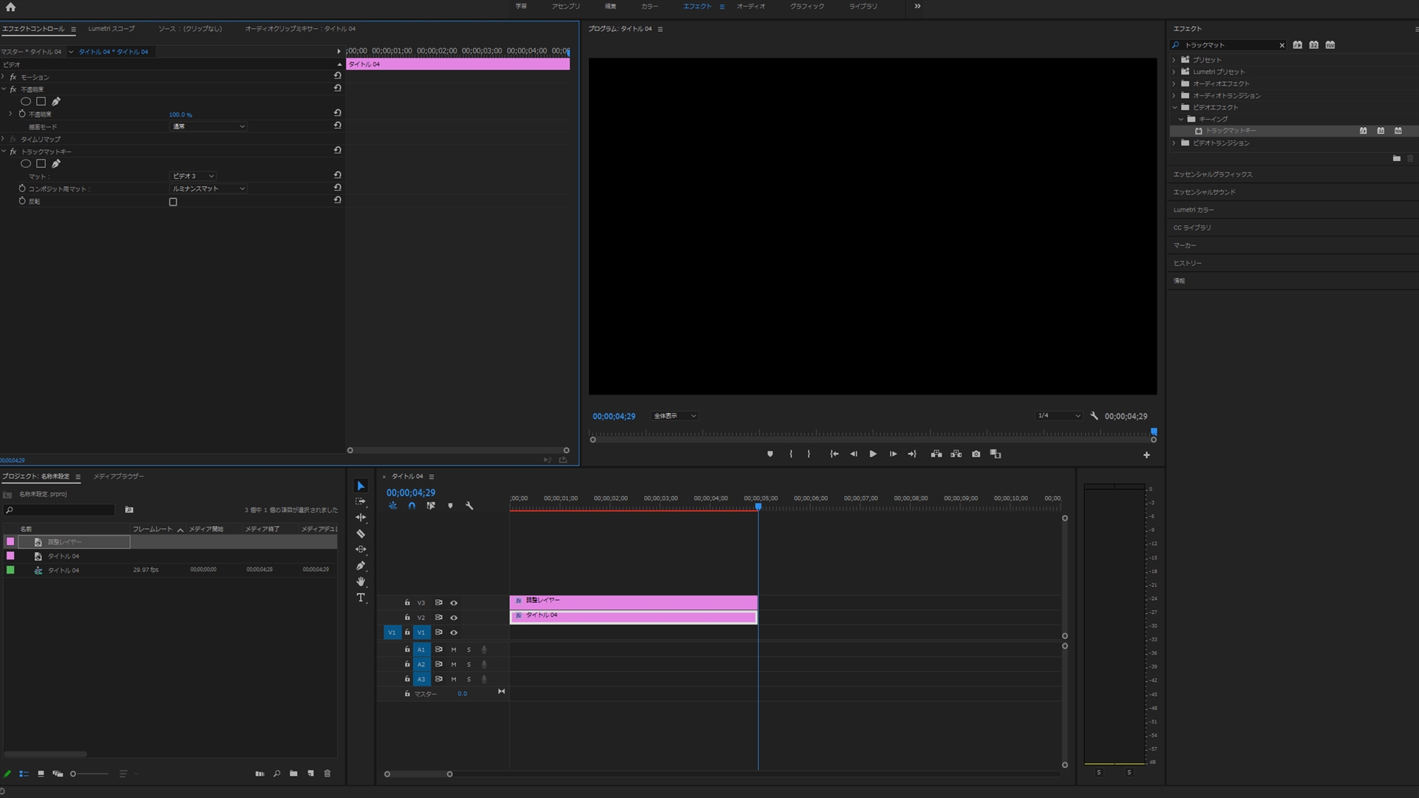Click the YUV effects filter icon in the Effects search bar
Viewport: 1419px width, 798px height.
click(1330, 45)
